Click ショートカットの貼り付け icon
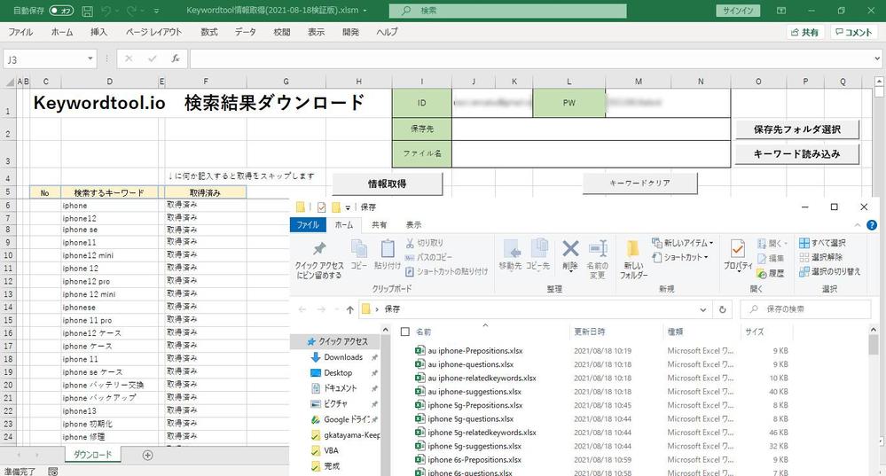Image resolution: width=886 pixels, height=476 pixels. (x=411, y=271)
